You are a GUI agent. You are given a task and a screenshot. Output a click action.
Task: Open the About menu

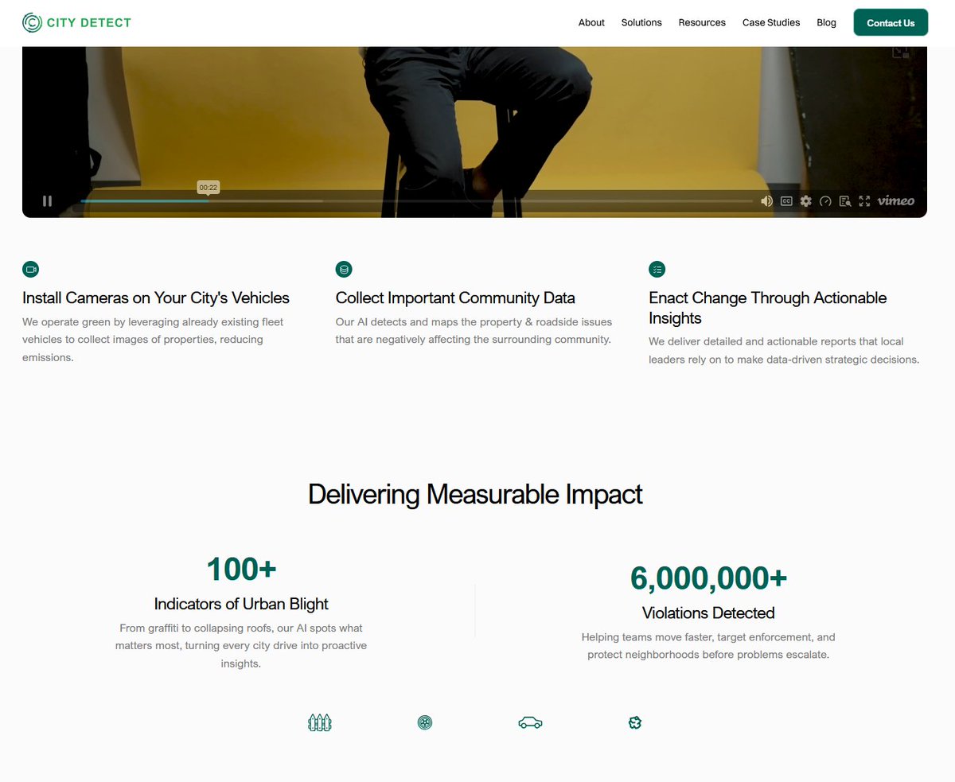tap(591, 22)
